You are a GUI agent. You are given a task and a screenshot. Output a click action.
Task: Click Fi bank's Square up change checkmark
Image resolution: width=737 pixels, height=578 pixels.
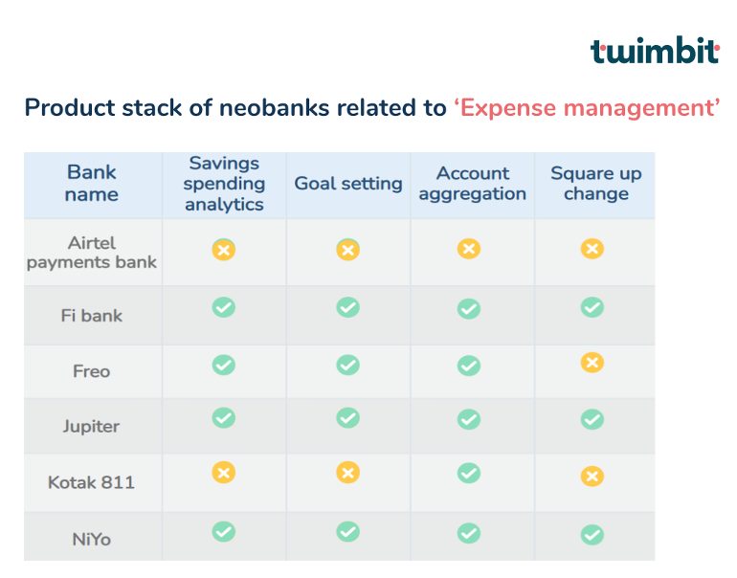(592, 307)
